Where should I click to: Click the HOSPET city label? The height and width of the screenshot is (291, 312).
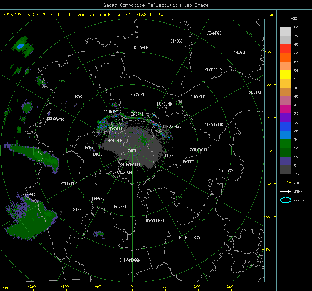[188, 162]
